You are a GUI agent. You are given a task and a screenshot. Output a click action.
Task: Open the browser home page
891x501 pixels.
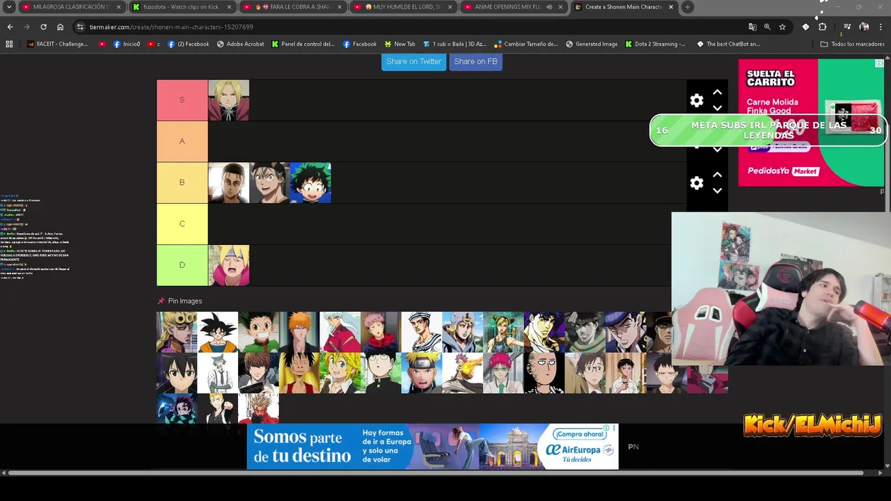tap(60, 26)
